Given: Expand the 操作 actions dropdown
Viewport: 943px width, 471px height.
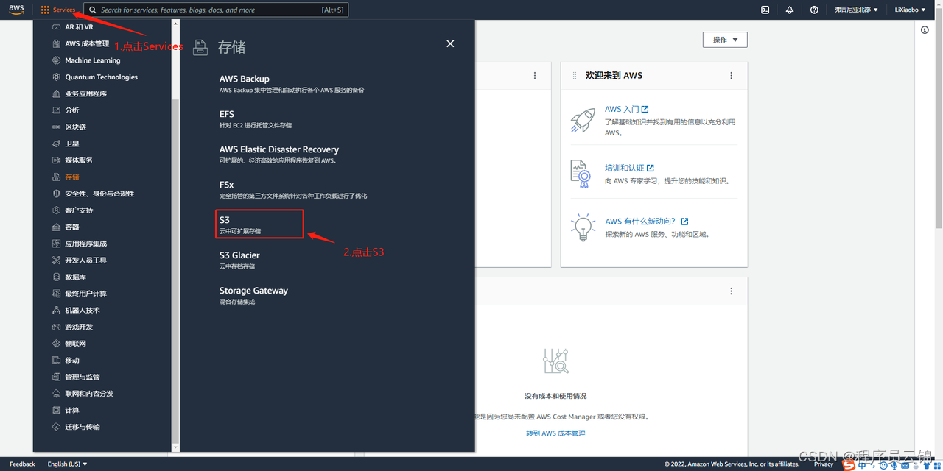Looking at the screenshot, I should tap(725, 40).
